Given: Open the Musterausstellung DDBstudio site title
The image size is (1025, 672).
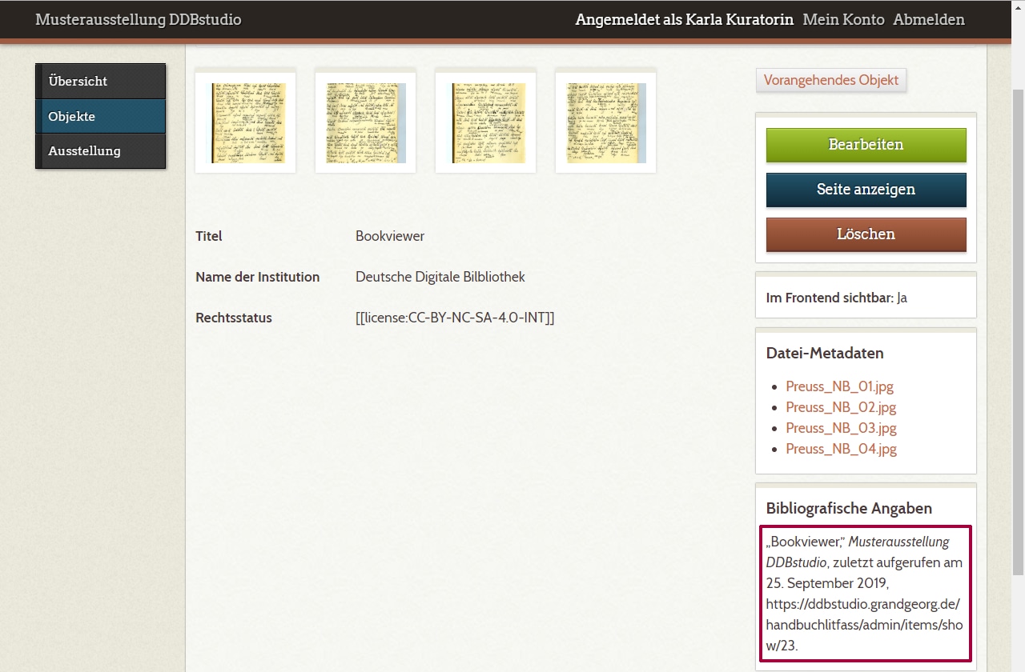Looking at the screenshot, I should click(x=138, y=20).
